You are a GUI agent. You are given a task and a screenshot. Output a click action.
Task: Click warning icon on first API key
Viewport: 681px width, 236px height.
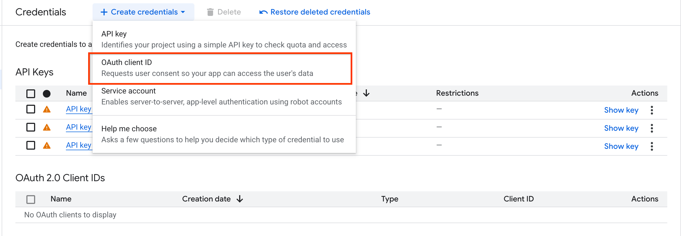[47, 109]
